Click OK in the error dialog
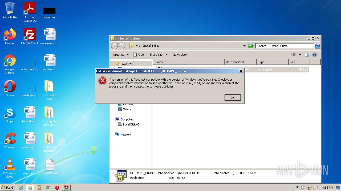 click(x=233, y=98)
